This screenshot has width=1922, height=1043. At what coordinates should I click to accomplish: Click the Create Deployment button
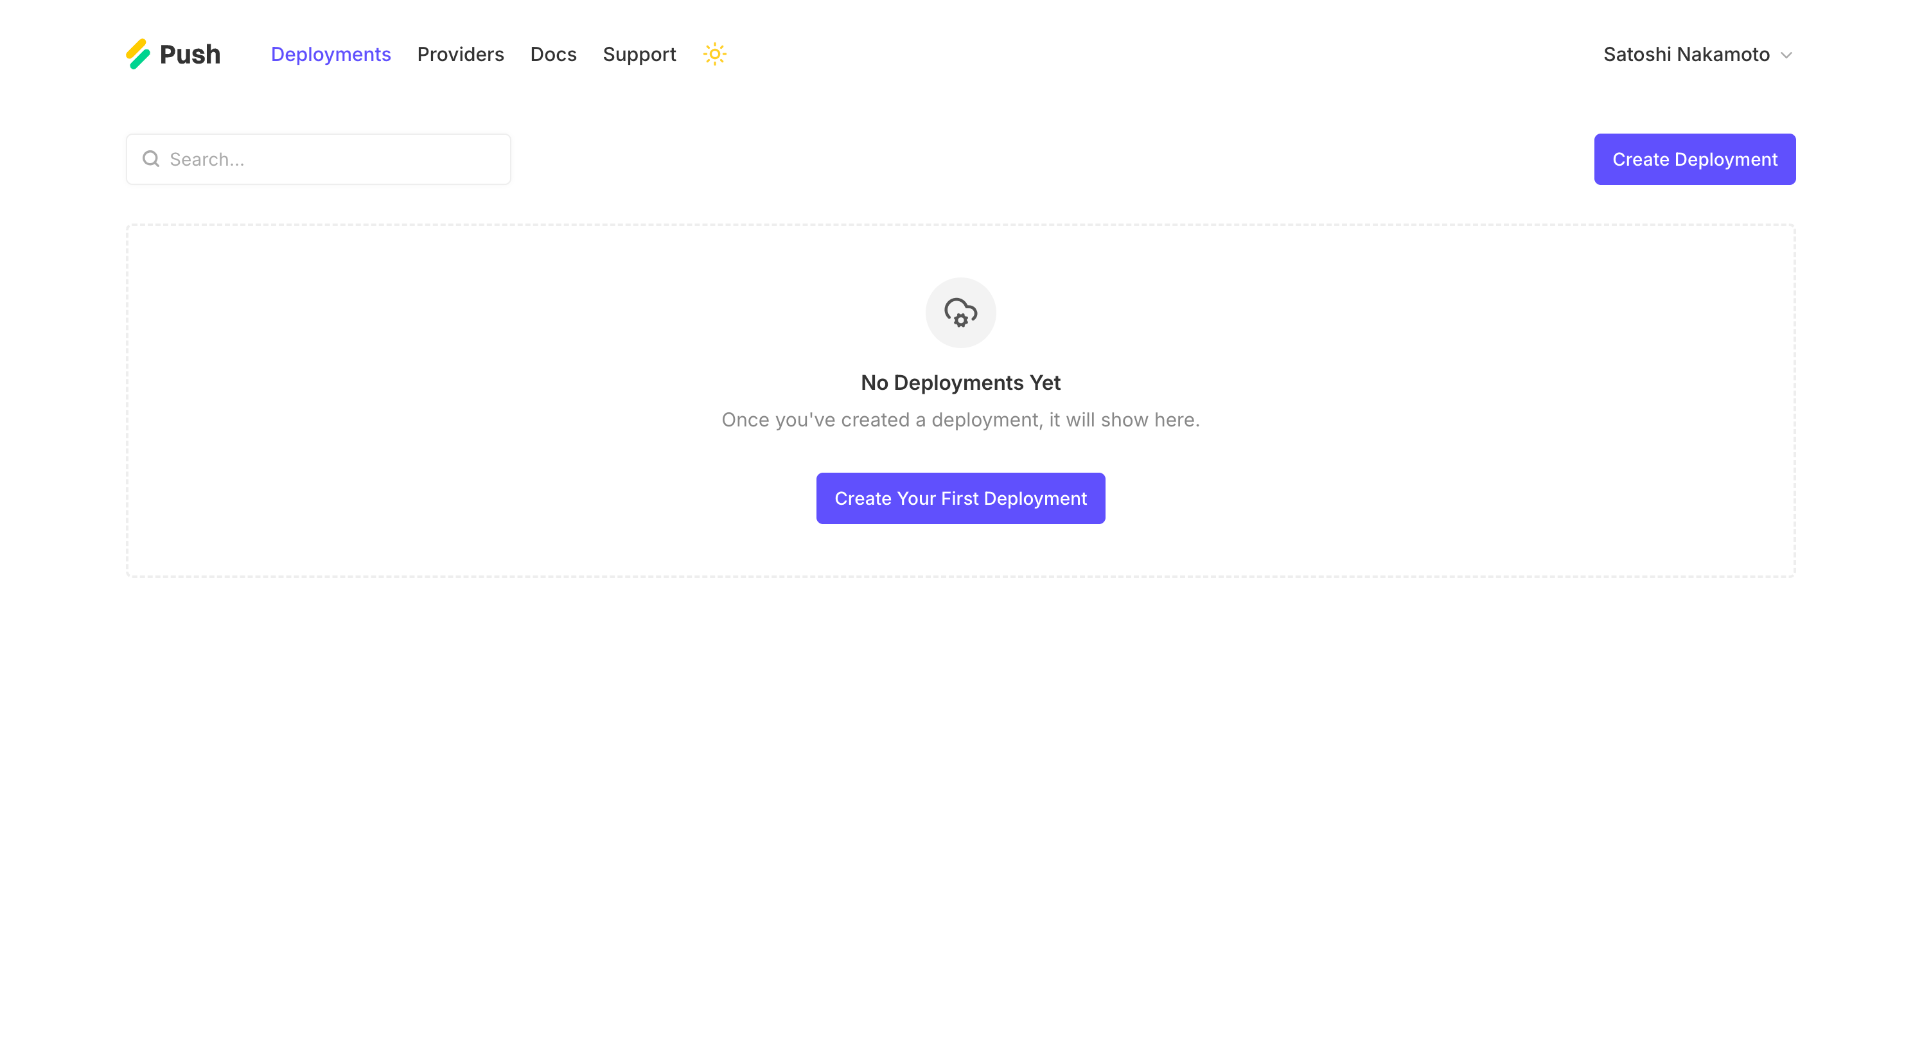click(1695, 159)
